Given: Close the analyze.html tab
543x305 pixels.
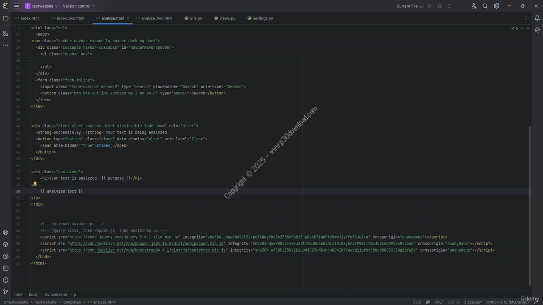Looking at the screenshot, I should (128, 18).
